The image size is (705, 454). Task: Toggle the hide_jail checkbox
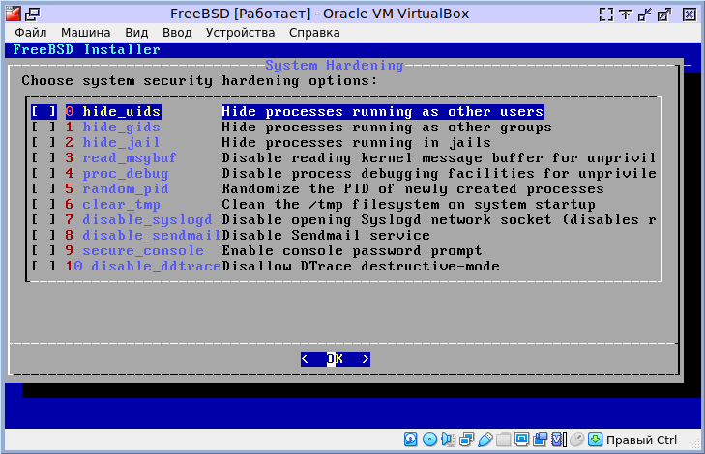[x=44, y=142]
